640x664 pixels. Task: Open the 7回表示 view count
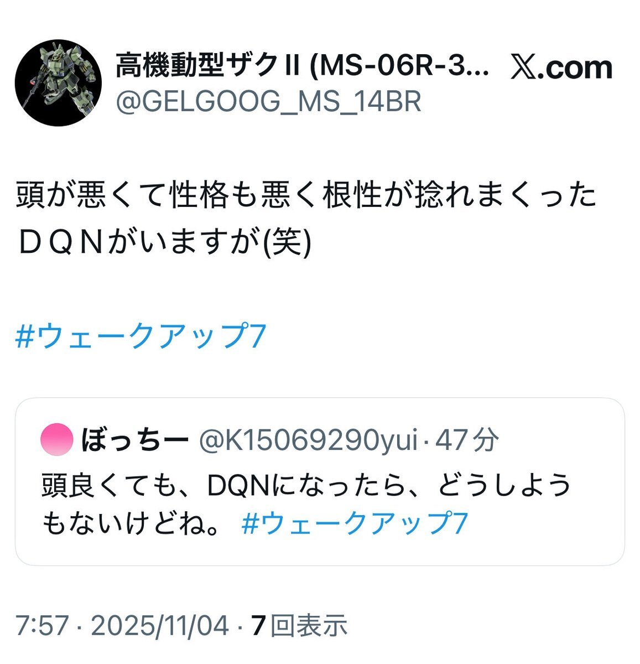[299, 626]
